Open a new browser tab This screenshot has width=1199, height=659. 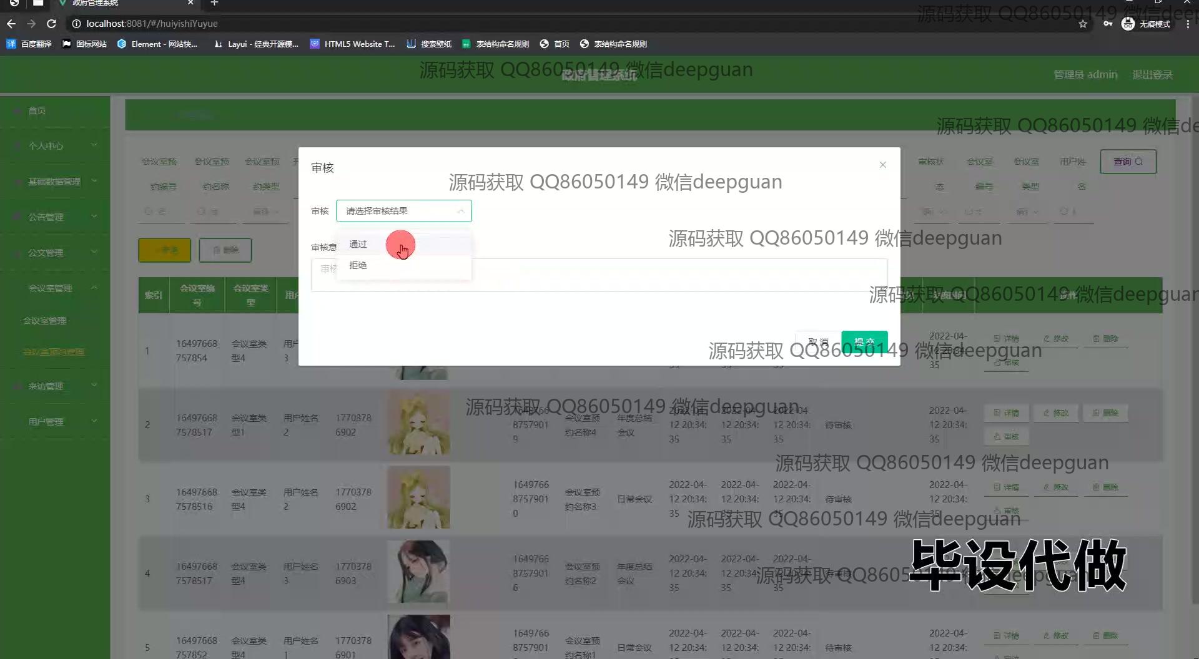click(x=214, y=3)
